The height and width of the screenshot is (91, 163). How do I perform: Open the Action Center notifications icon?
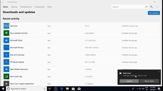pyautogui.click(x=159, y=89)
